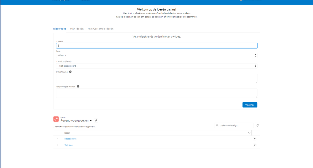This screenshot has height=168, width=313.
Task: Click the Volgende button
Action: [x=250, y=105]
